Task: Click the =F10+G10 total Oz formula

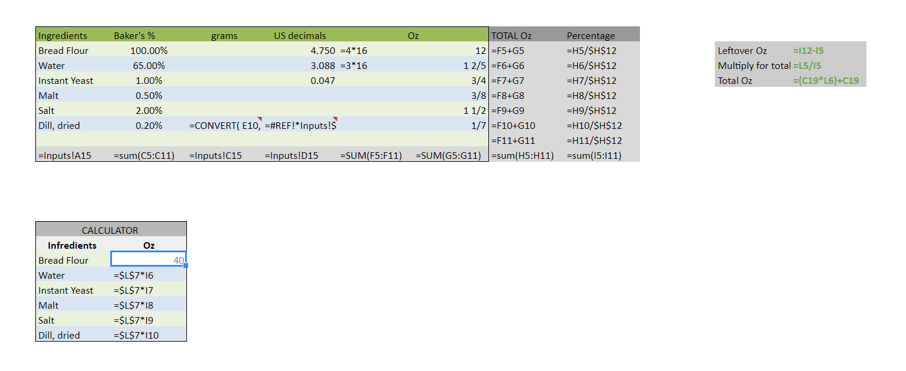Action: tap(513, 125)
